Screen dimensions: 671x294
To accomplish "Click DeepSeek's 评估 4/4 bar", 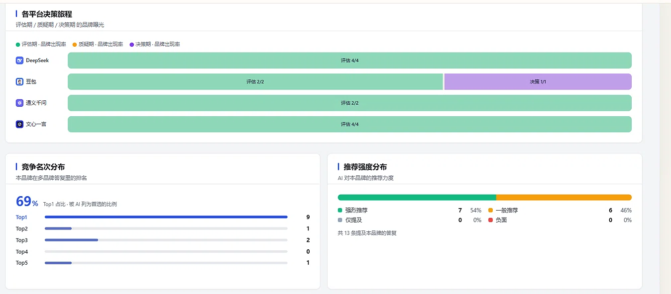I will point(349,61).
